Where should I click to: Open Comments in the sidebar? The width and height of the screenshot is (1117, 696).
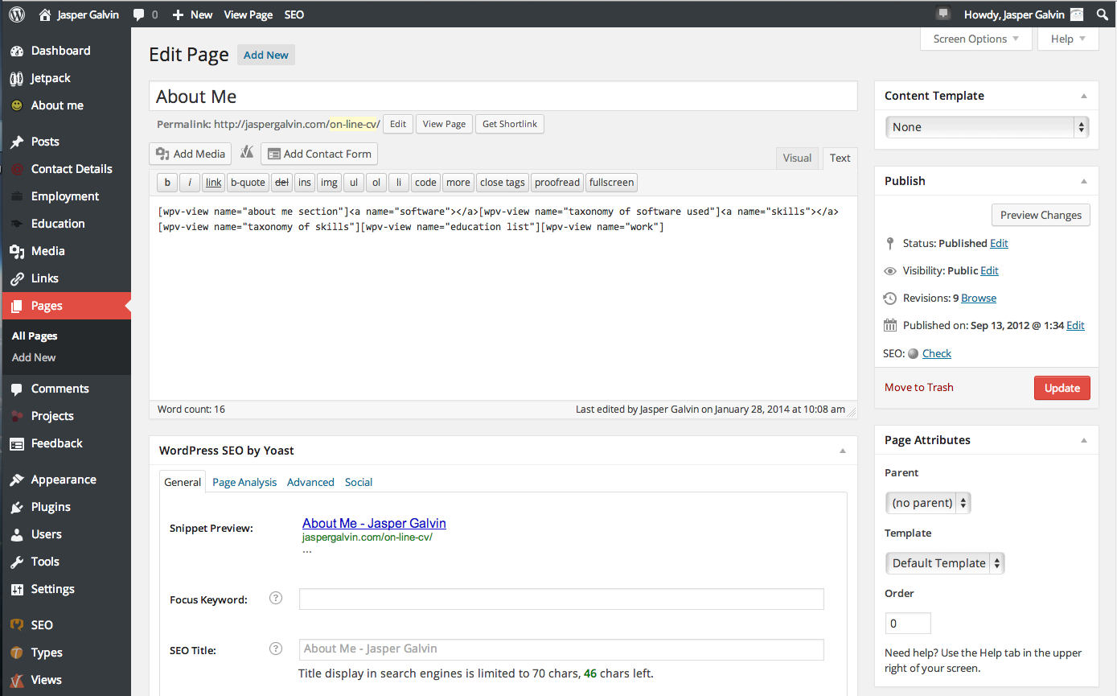click(60, 389)
